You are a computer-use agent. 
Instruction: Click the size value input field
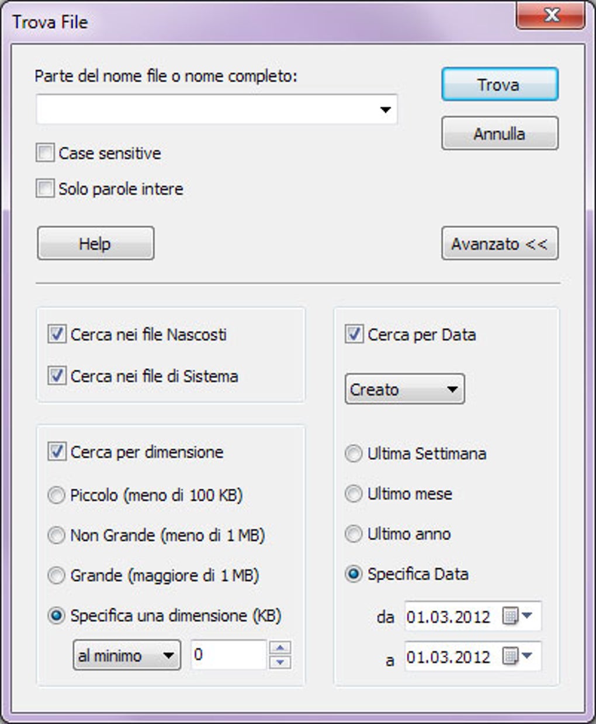(x=228, y=655)
